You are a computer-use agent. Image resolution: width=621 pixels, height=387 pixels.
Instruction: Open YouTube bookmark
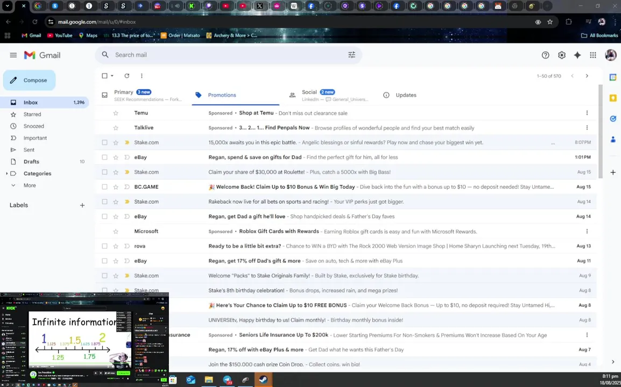pos(59,35)
